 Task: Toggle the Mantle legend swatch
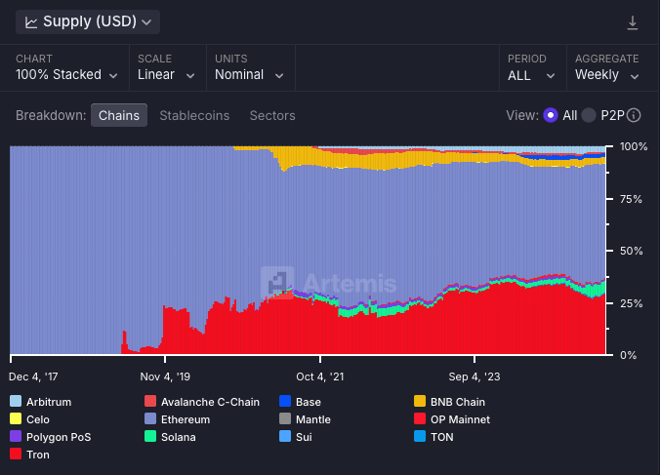point(285,418)
